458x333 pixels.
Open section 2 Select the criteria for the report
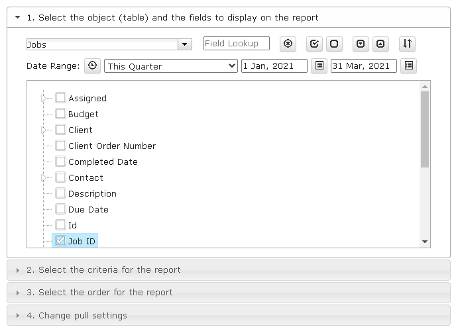click(x=229, y=270)
